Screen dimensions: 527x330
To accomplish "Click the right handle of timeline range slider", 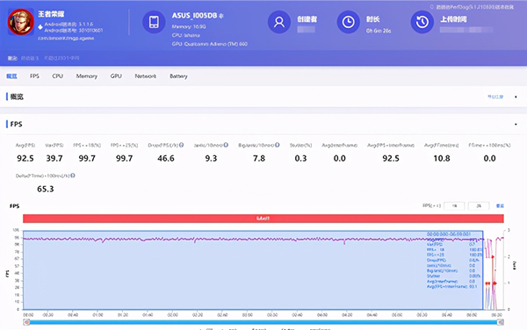I will pyautogui.click(x=501, y=322).
